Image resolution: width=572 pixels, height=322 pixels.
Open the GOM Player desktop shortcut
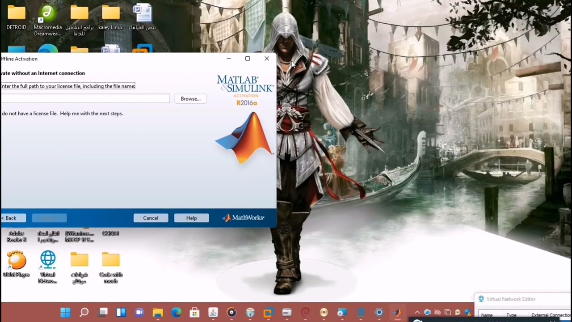click(x=17, y=264)
